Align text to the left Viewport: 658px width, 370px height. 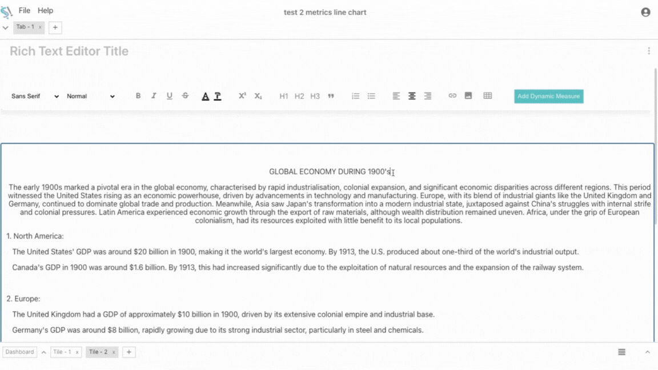point(396,96)
